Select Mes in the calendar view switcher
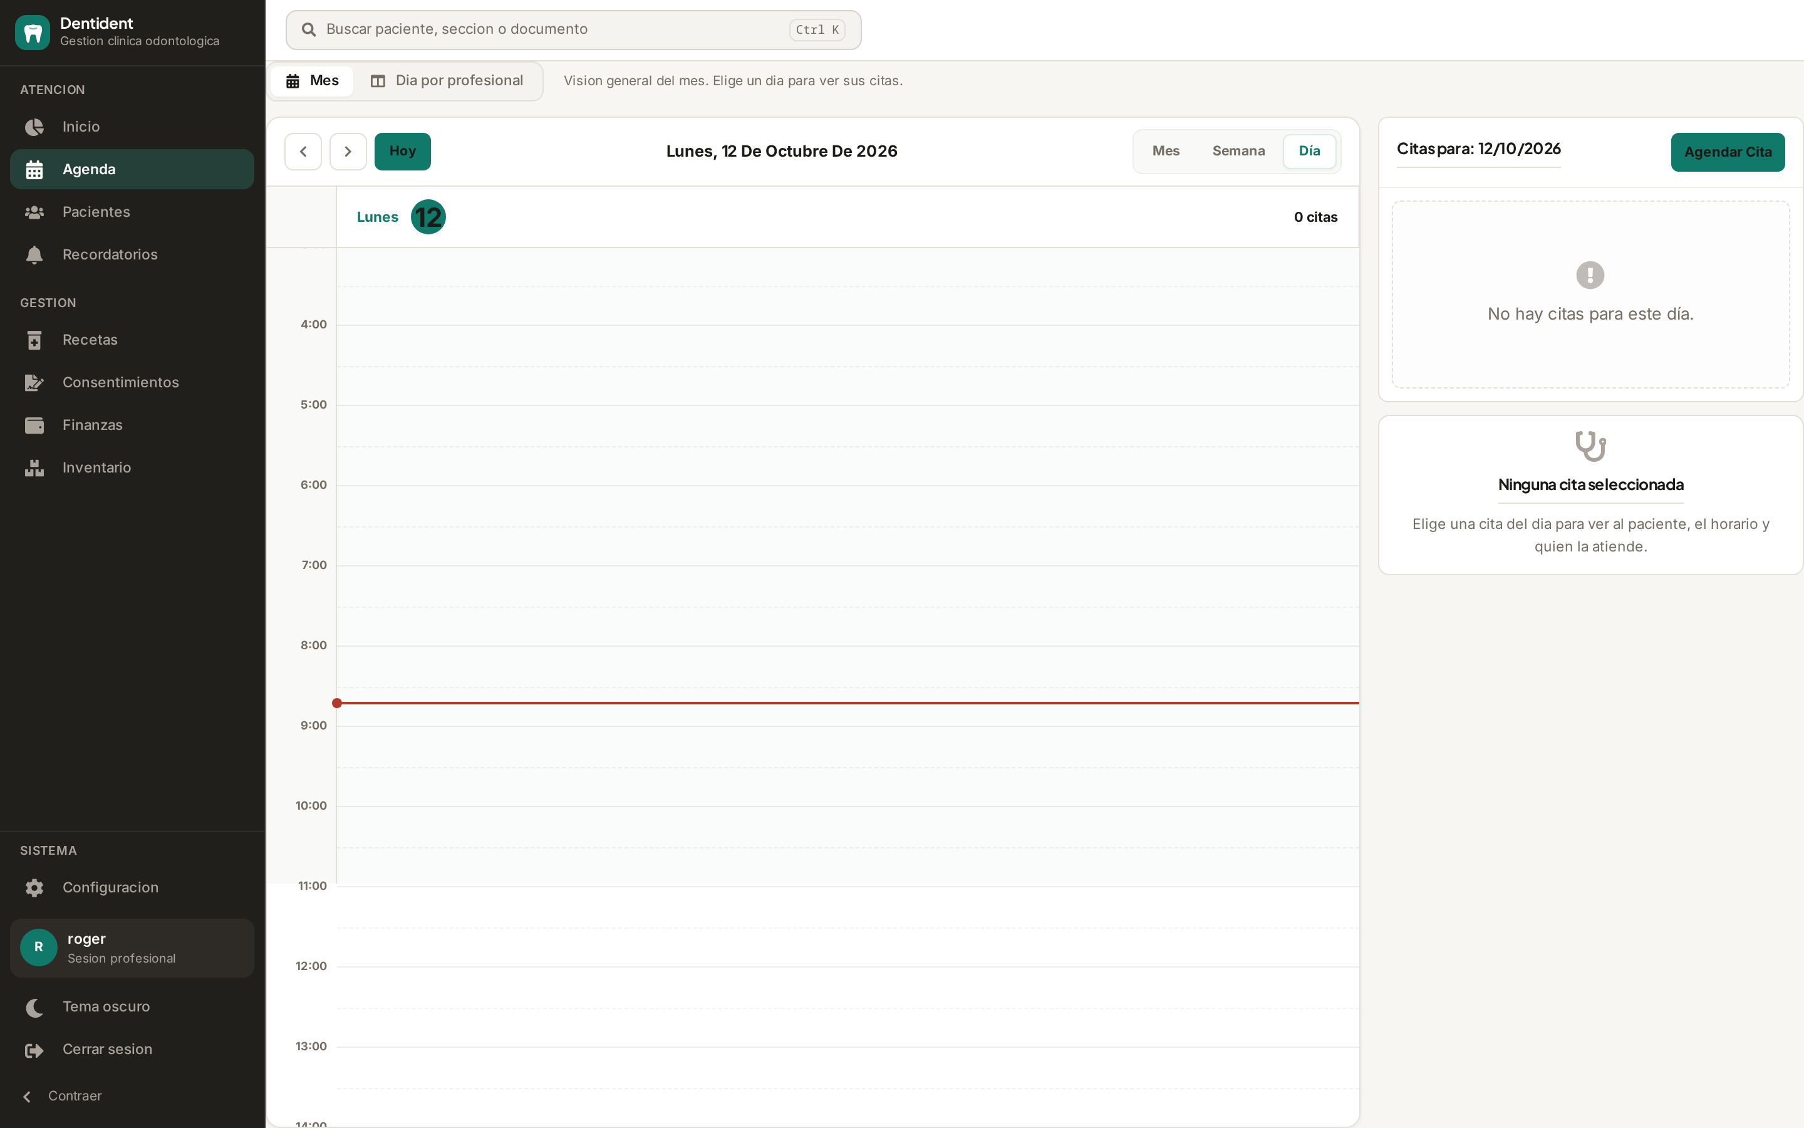The image size is (1804, 1128). [1166, 152]
